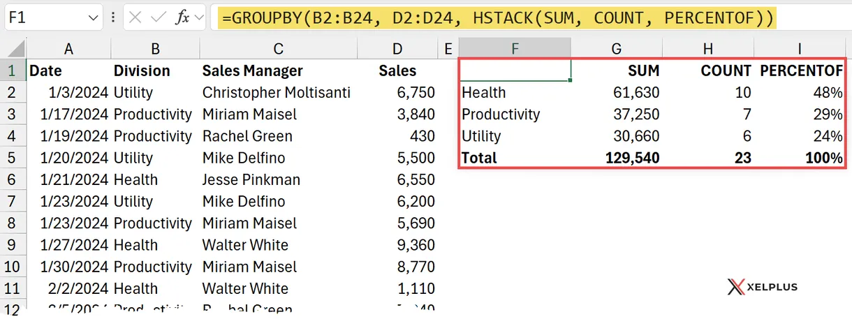852x319 pixels.
Task: Open Insert Function fx dialog
Action: 182,17
